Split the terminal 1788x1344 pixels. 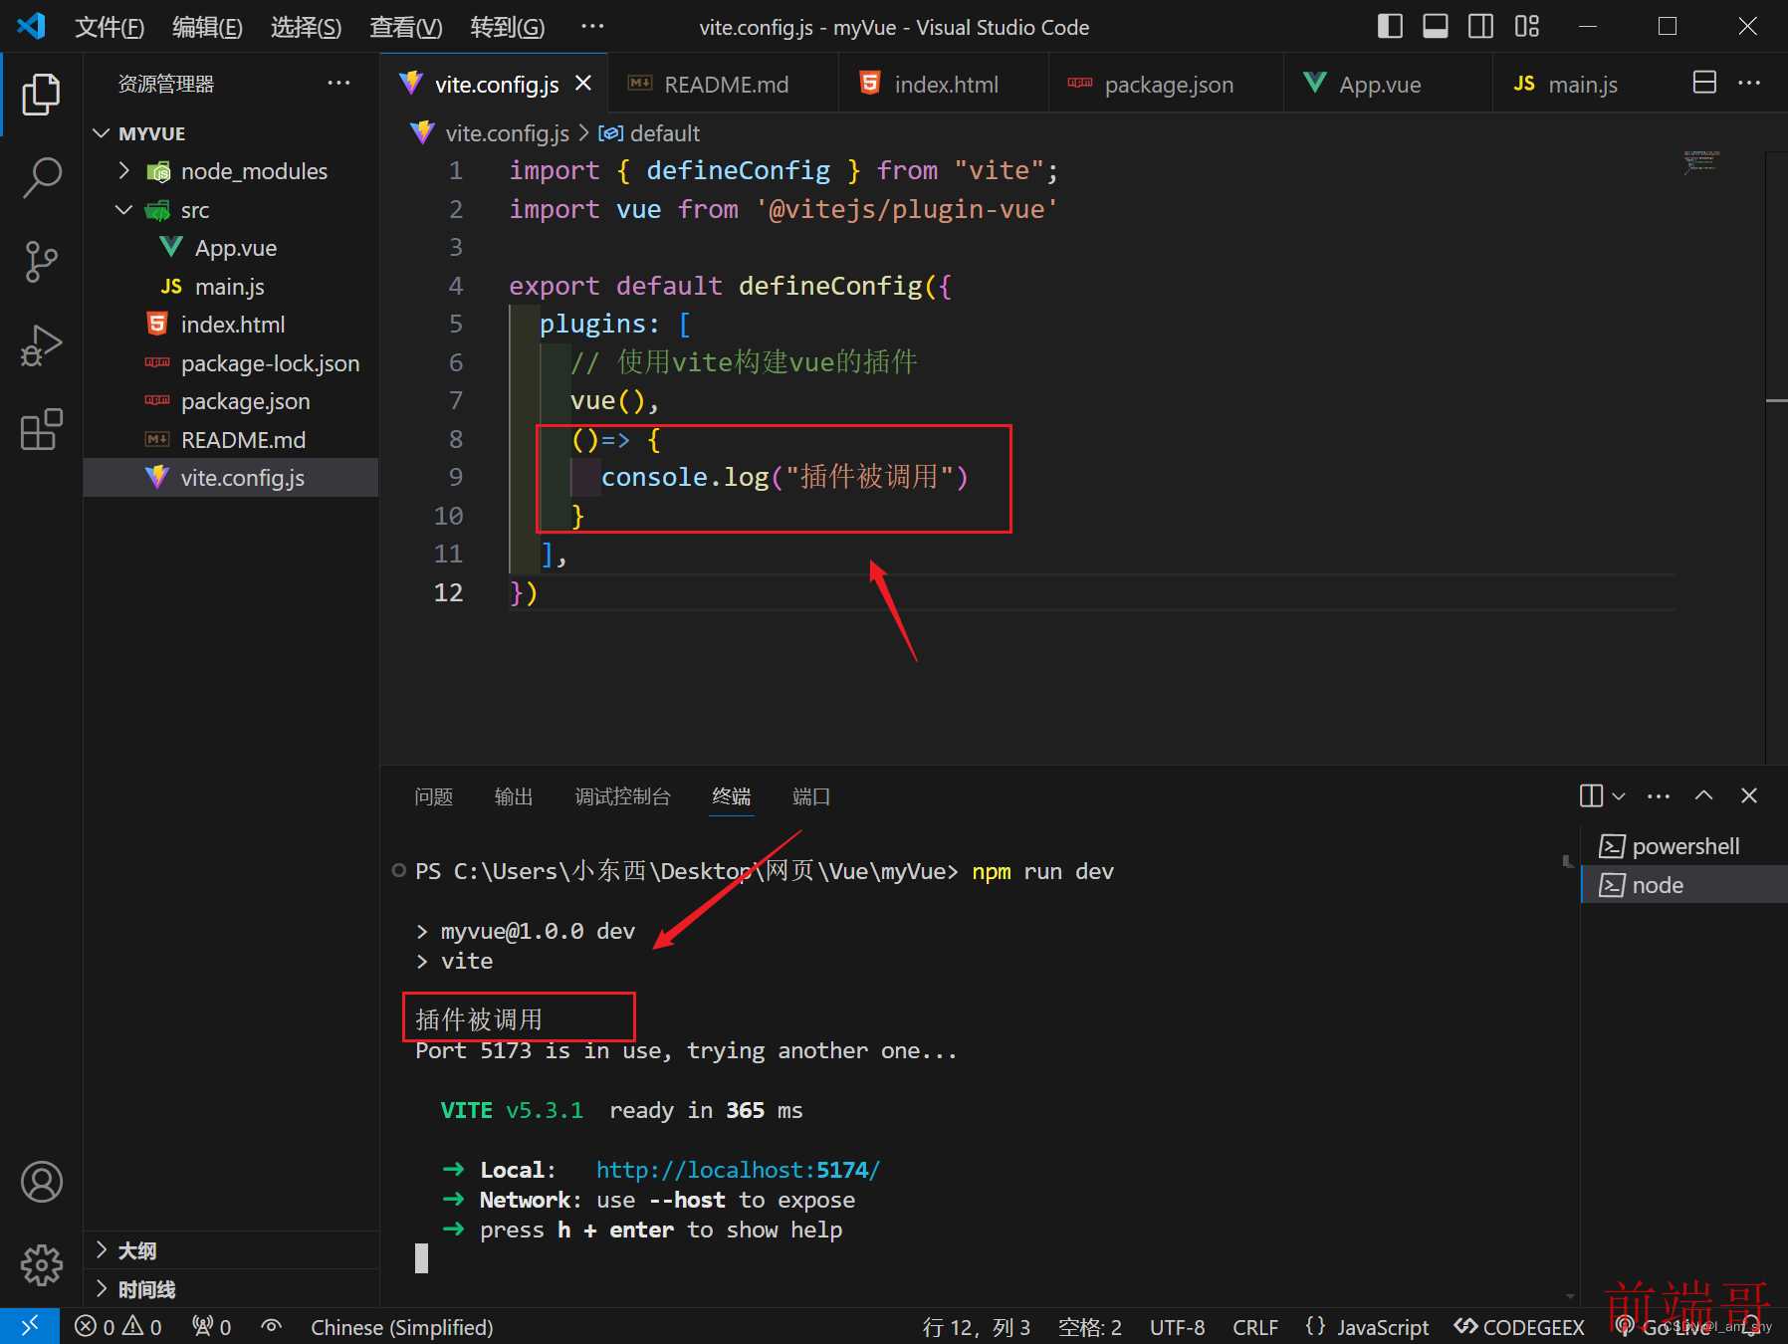point(1591,795)
